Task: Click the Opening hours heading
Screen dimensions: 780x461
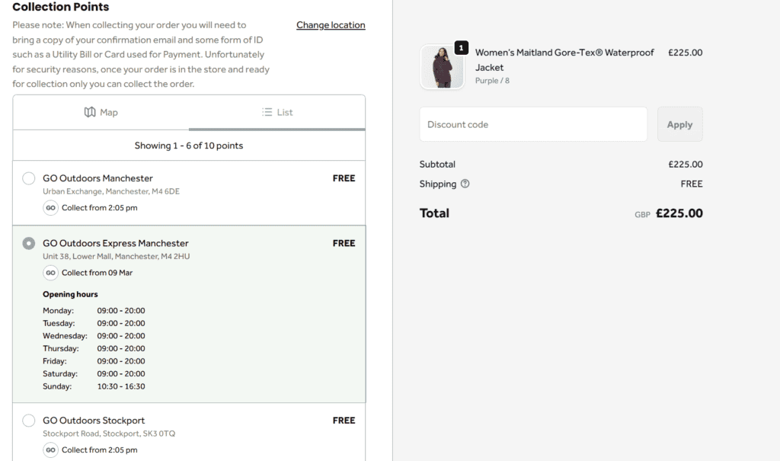Action: coord(70,294)
